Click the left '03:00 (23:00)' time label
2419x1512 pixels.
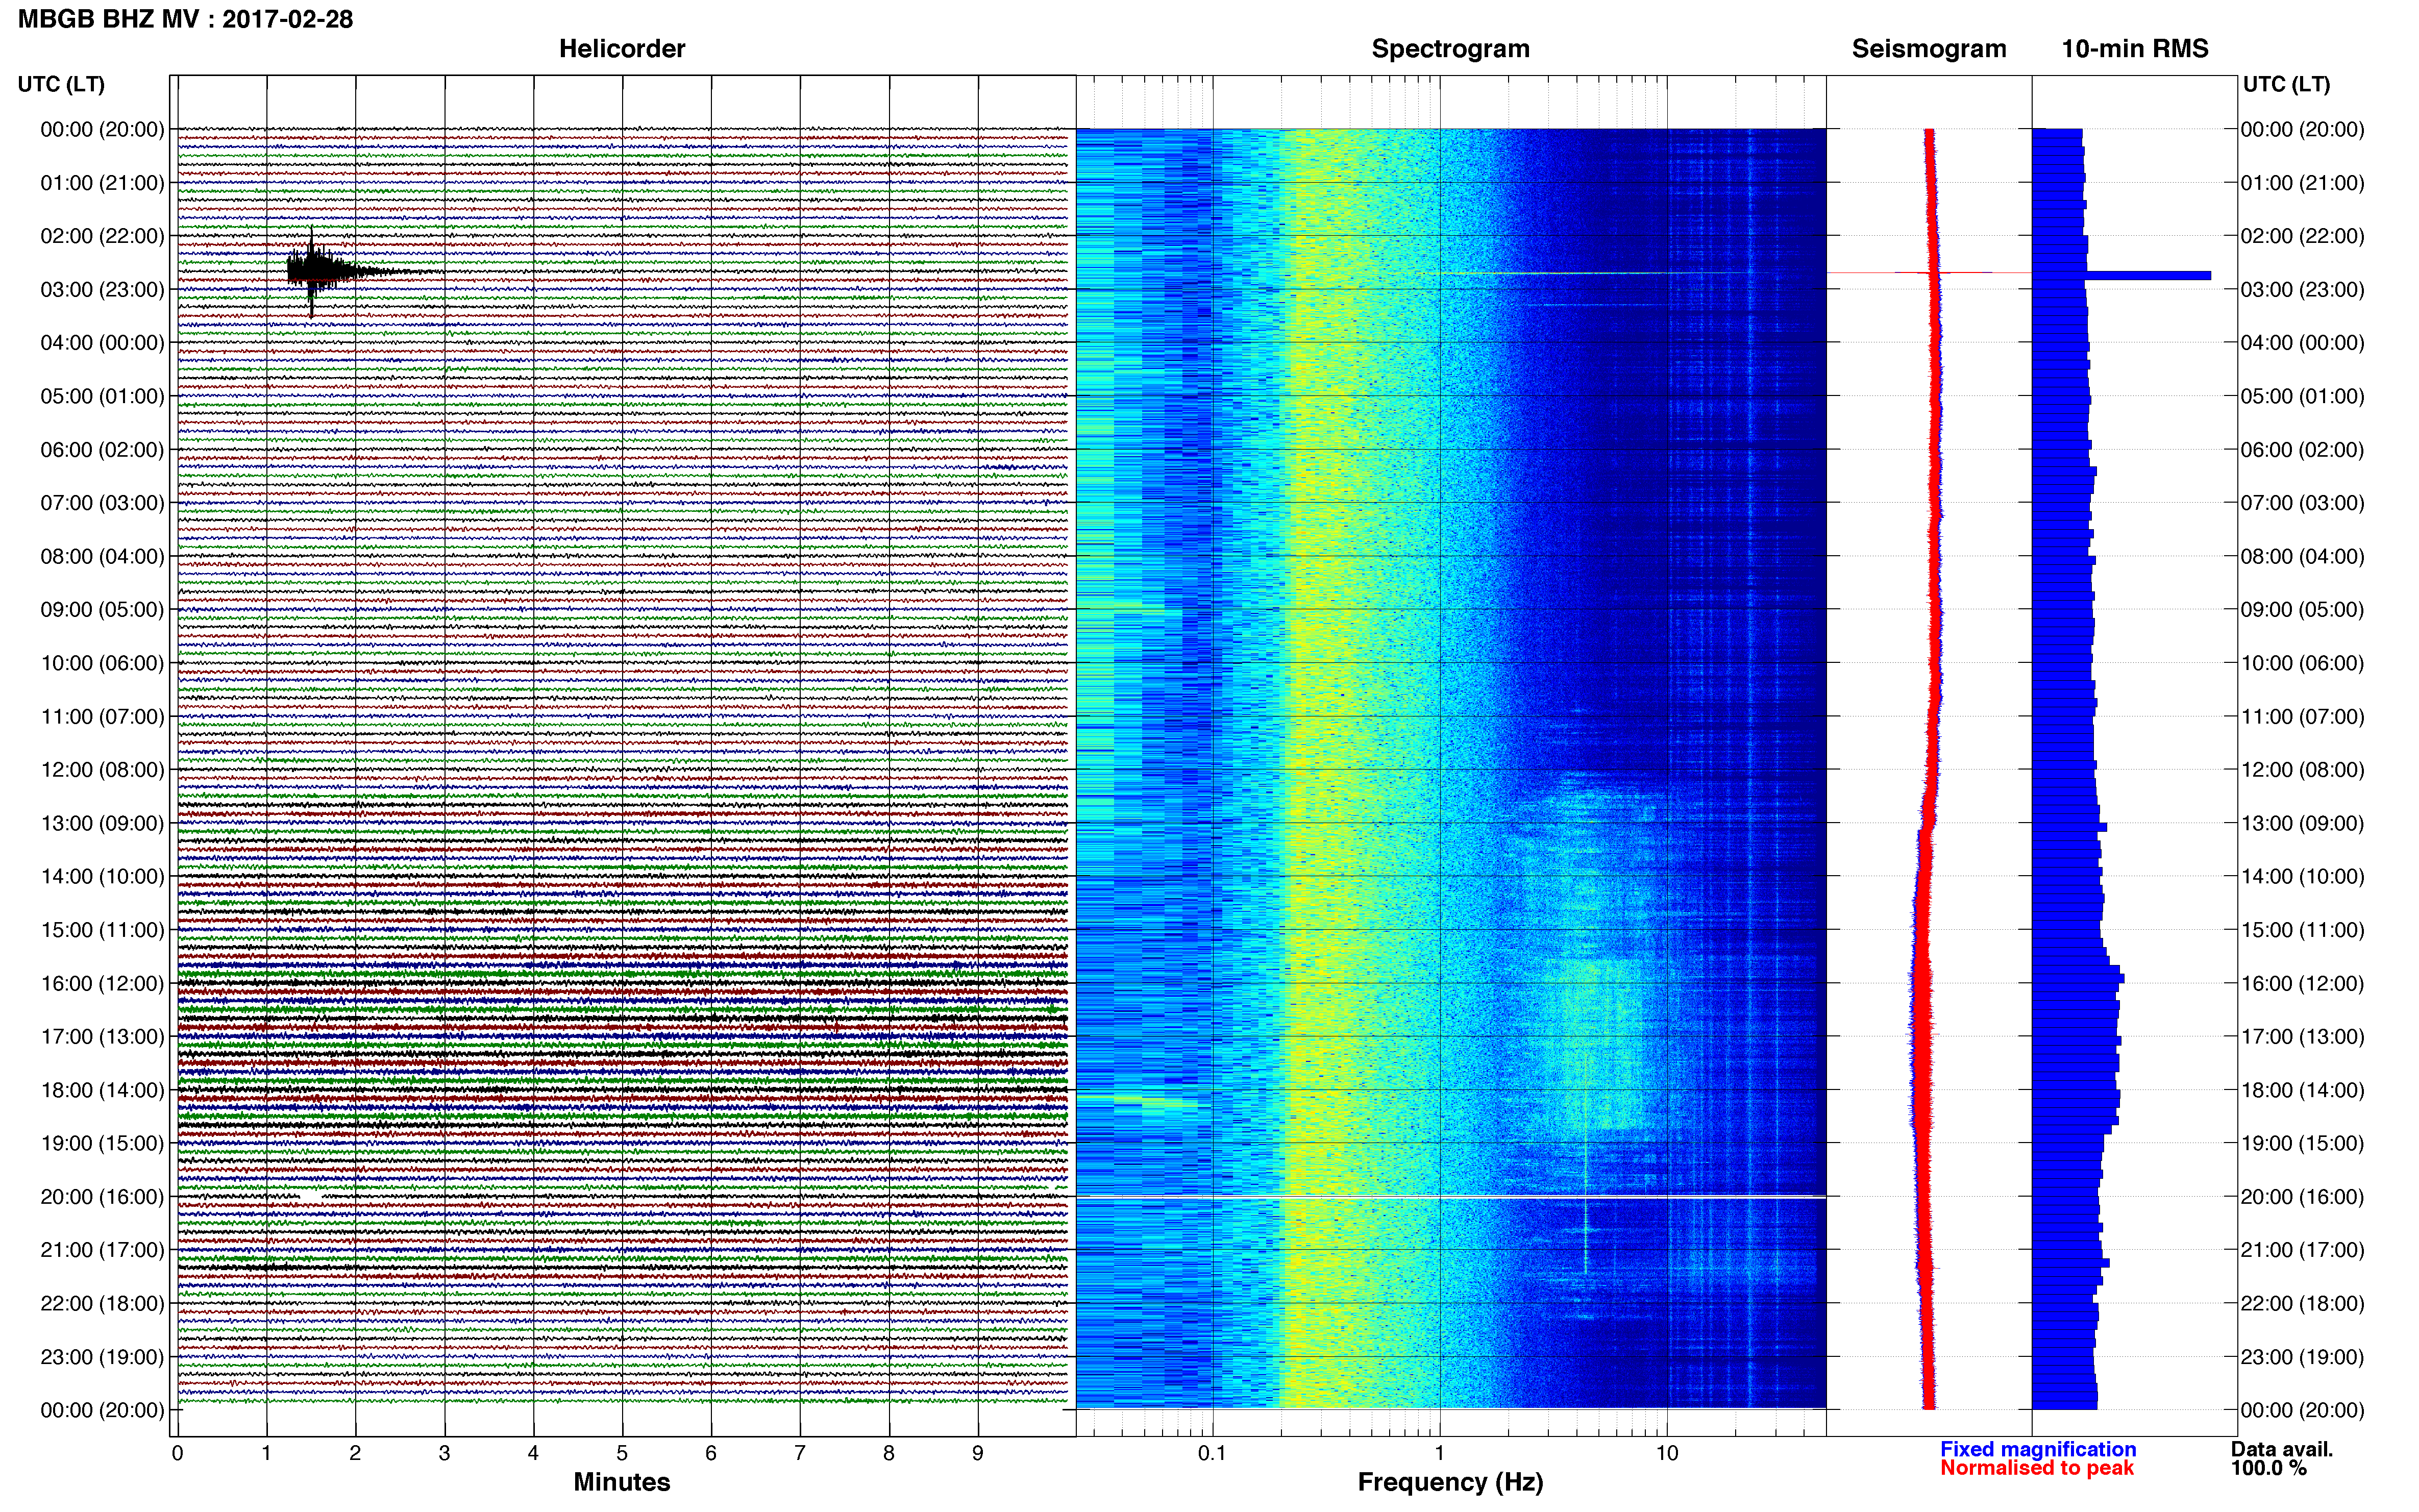[x=102, y=290]
